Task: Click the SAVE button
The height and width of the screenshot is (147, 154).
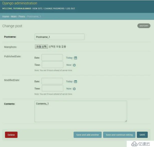Action: (x=142, y=135)
